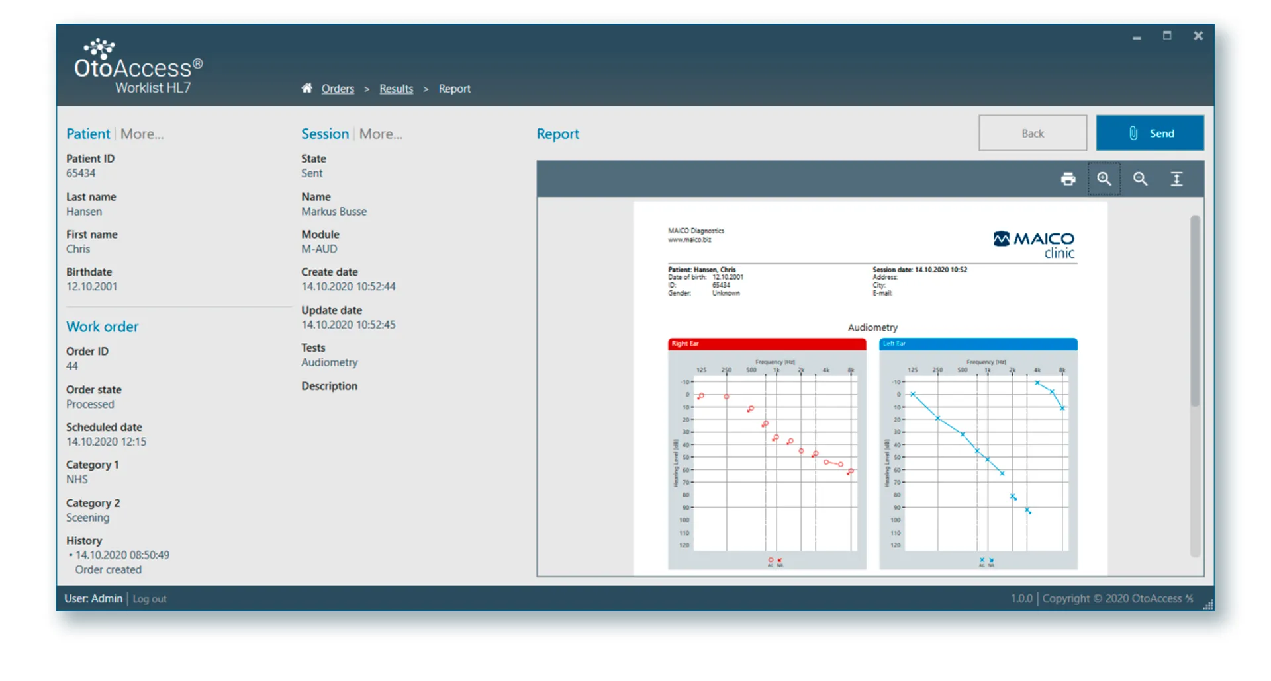
Task: Expand More details for the Session section
Action: click(381, 134)
